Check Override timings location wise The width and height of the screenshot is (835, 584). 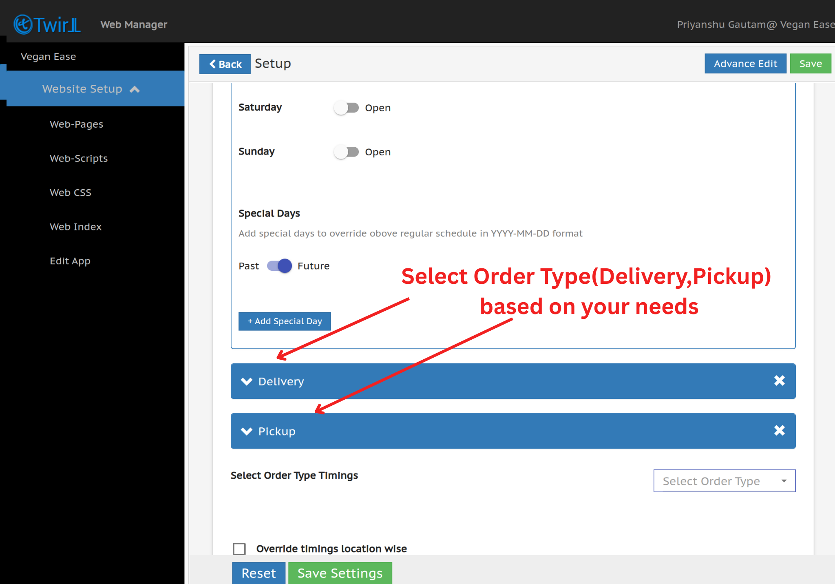coord(239,549)
